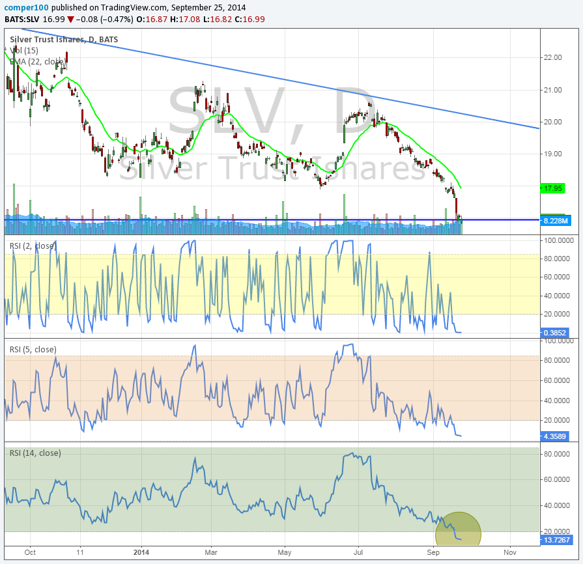This screenshot has width=583, height=564.
Task: Click the RSI (14, close) pane label
Action: coord(35,453)
